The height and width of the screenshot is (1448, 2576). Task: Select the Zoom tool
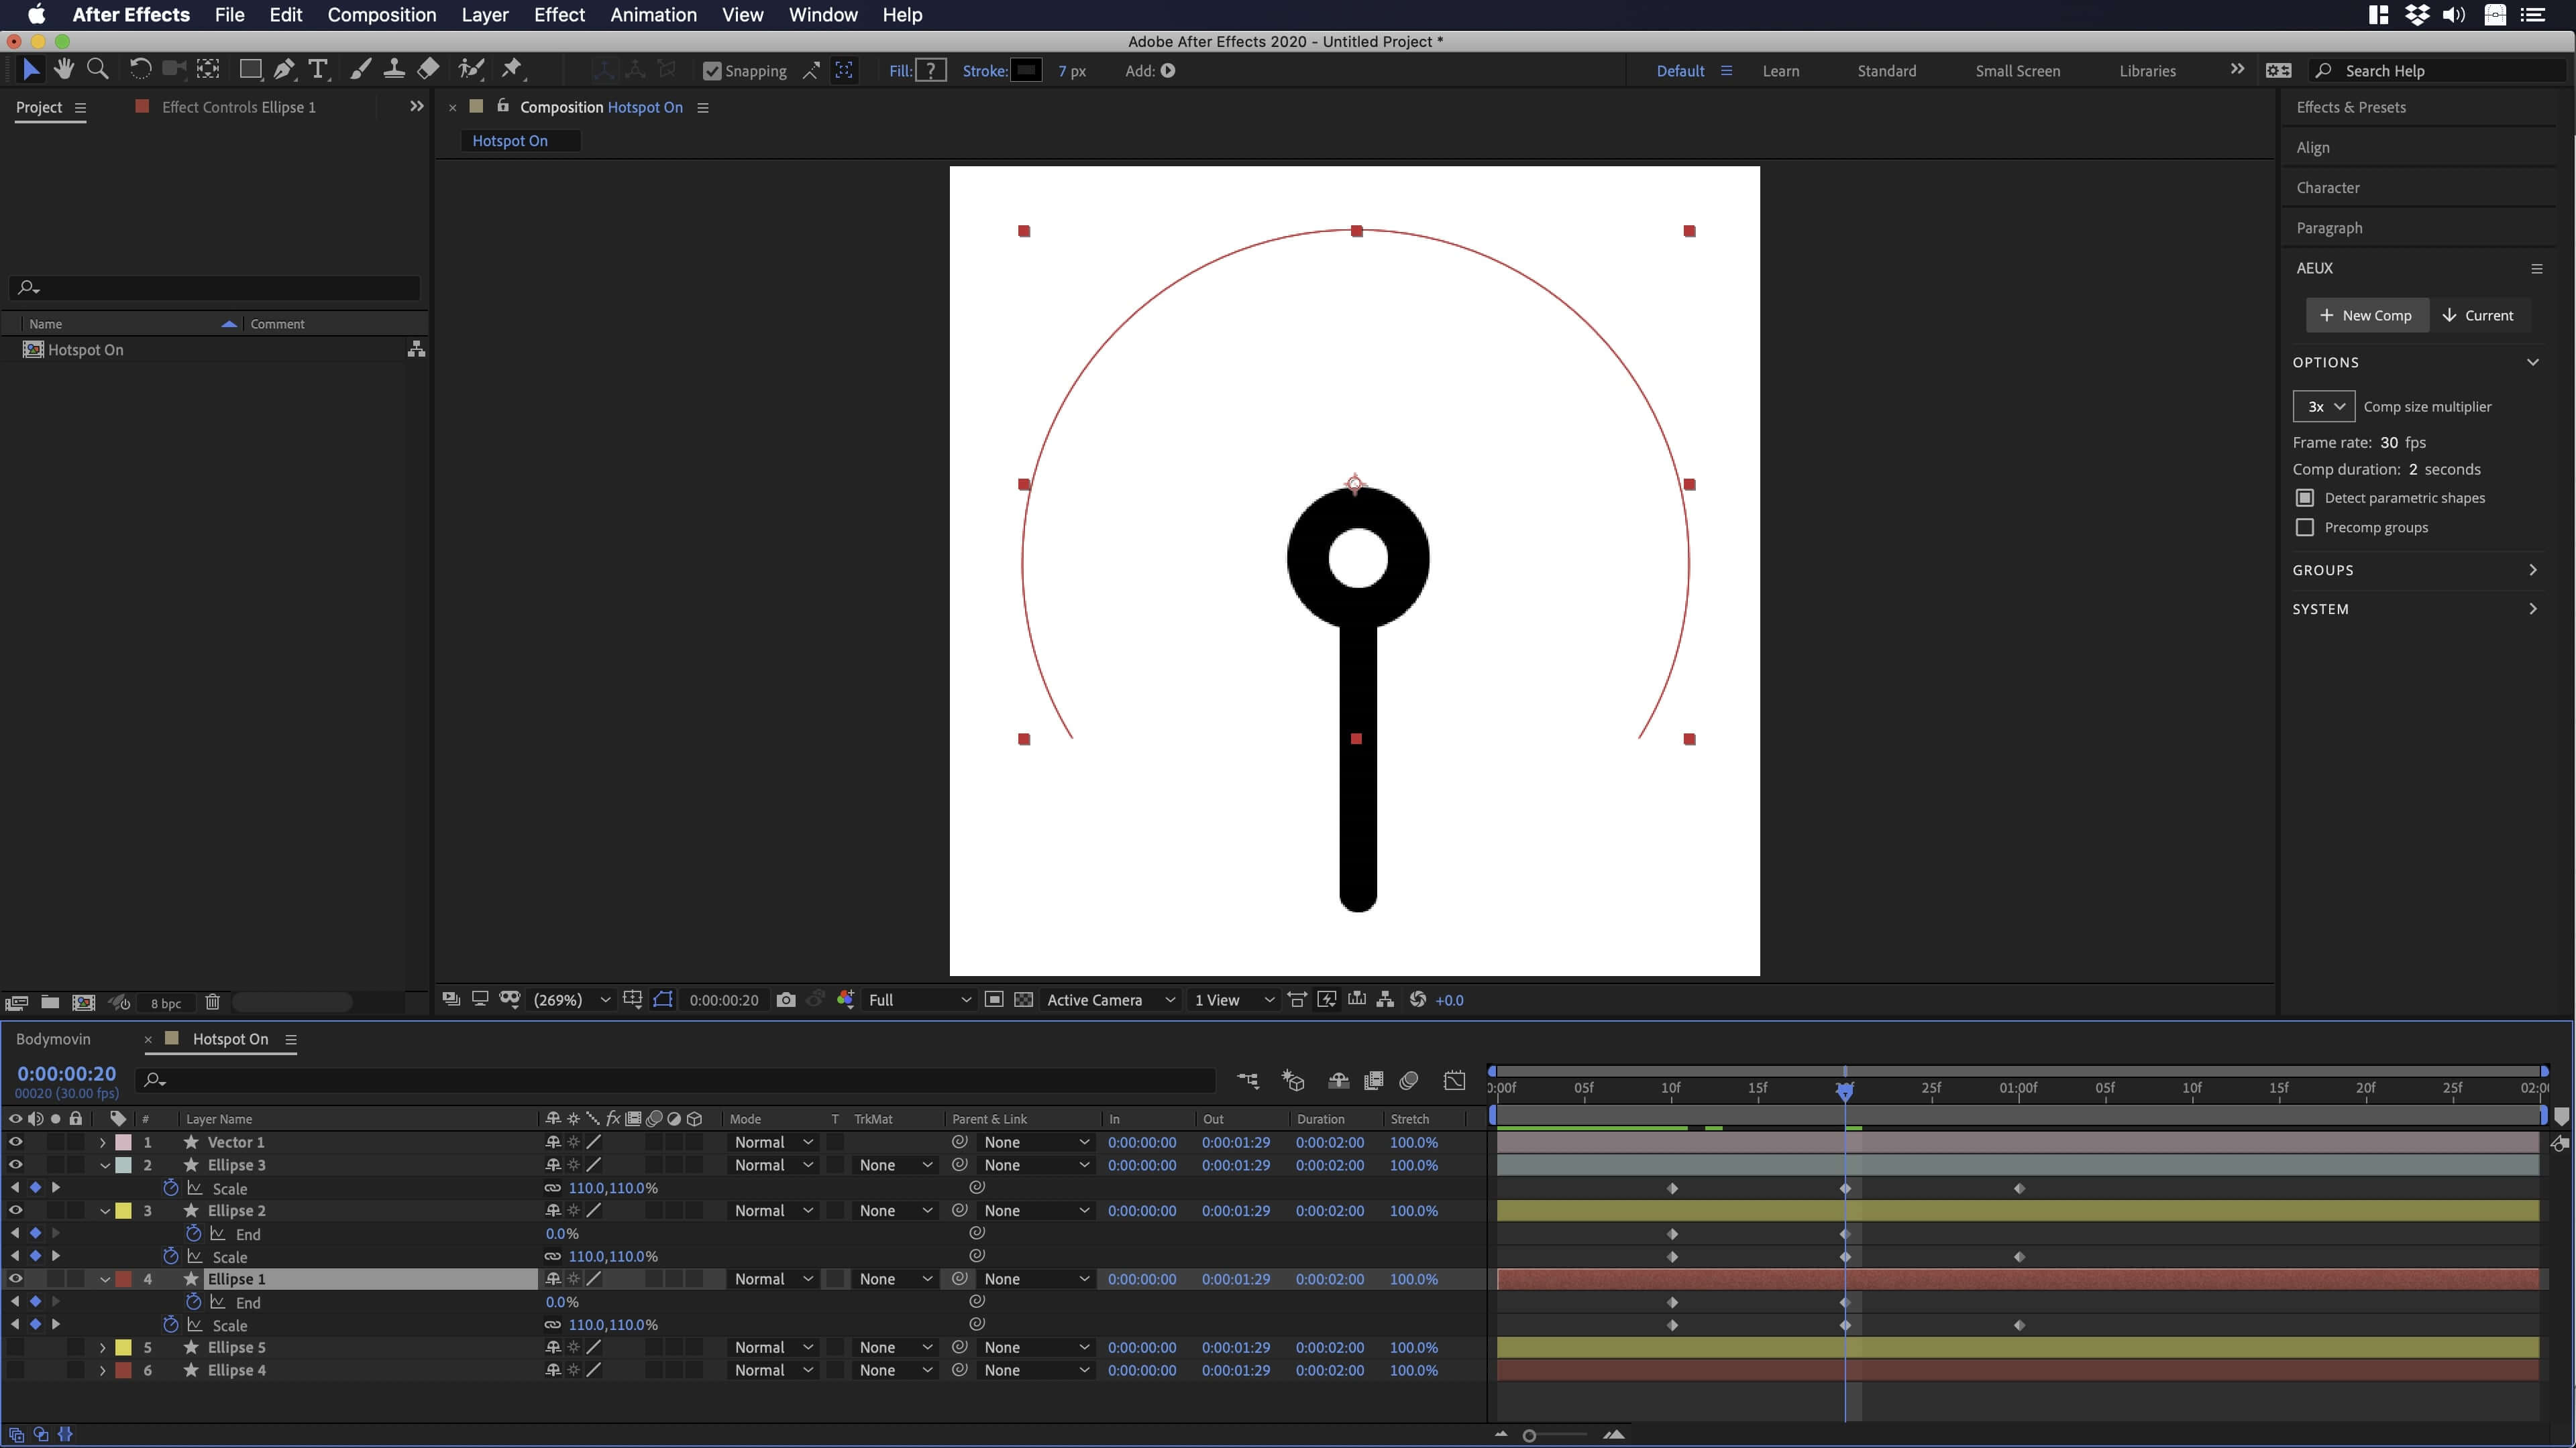click(97, 69)
